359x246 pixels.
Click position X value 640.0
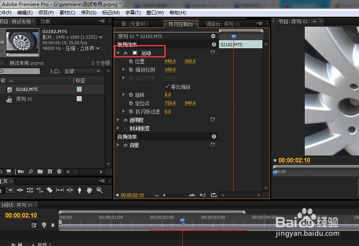[x=170, y=61]
